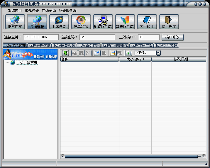Click the upload file icon with blue arrow

click(x=97, y=53)
